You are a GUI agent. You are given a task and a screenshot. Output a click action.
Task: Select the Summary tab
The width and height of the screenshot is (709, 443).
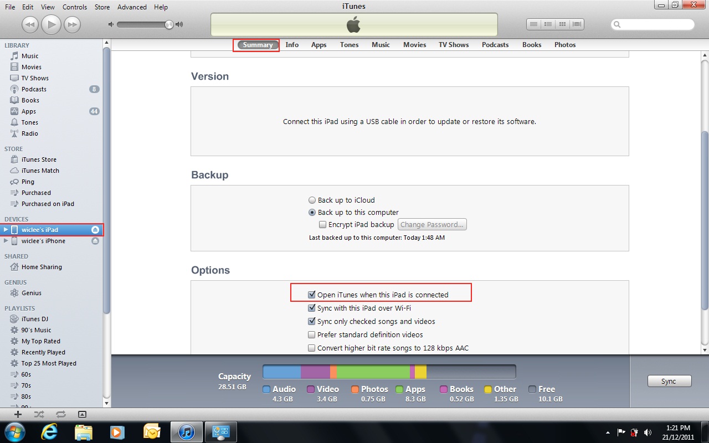258,45
